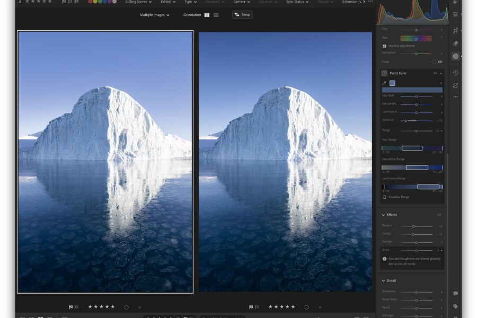
Task: Click the Hue rainbow slider
Action: point(416,38)
